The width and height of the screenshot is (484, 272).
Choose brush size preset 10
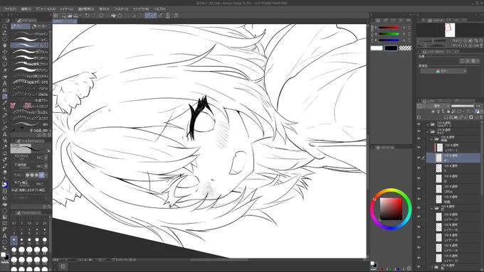click(21, 240)
